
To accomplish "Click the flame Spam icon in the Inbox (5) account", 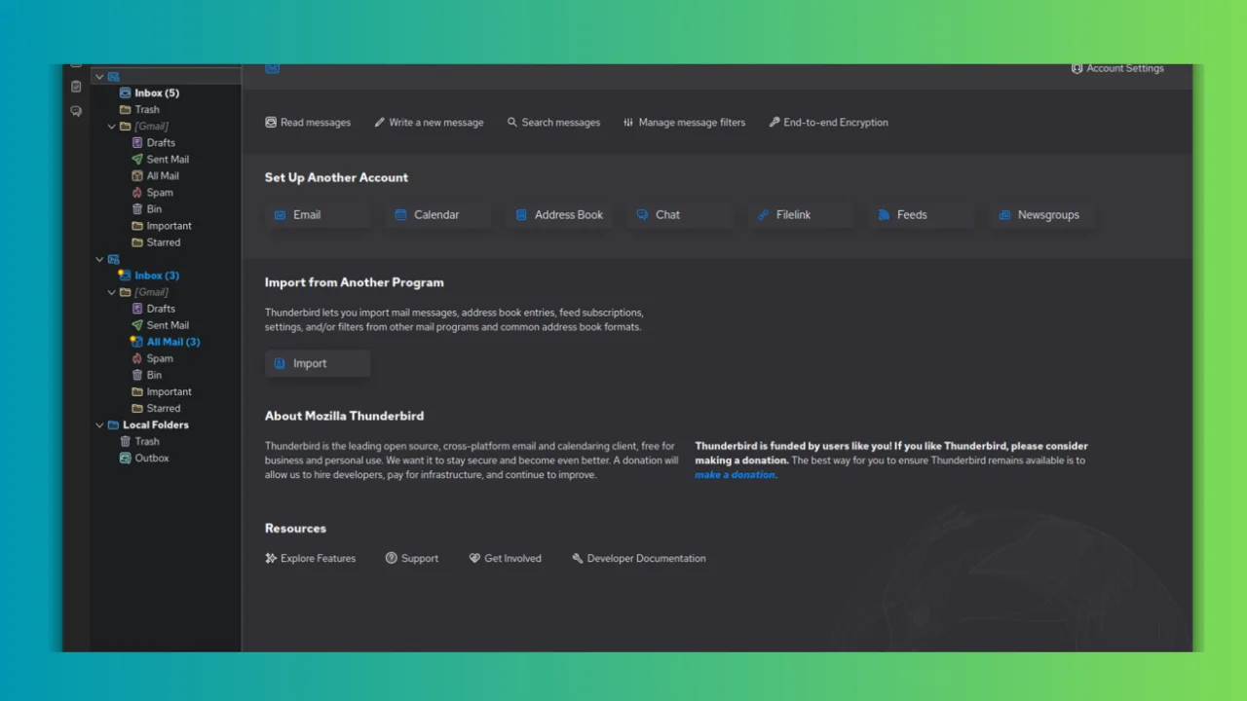I will pyautogui.click(x=137, y=193).
